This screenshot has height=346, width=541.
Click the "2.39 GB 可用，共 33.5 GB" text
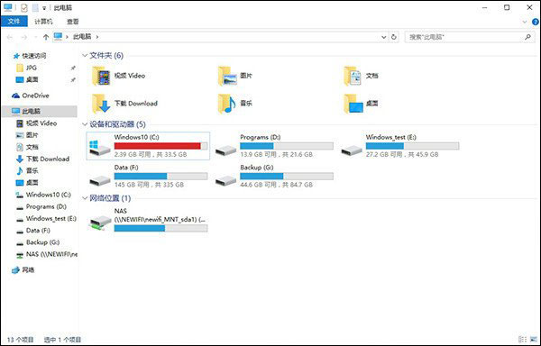pyautogui.click(x=151, y=155)
